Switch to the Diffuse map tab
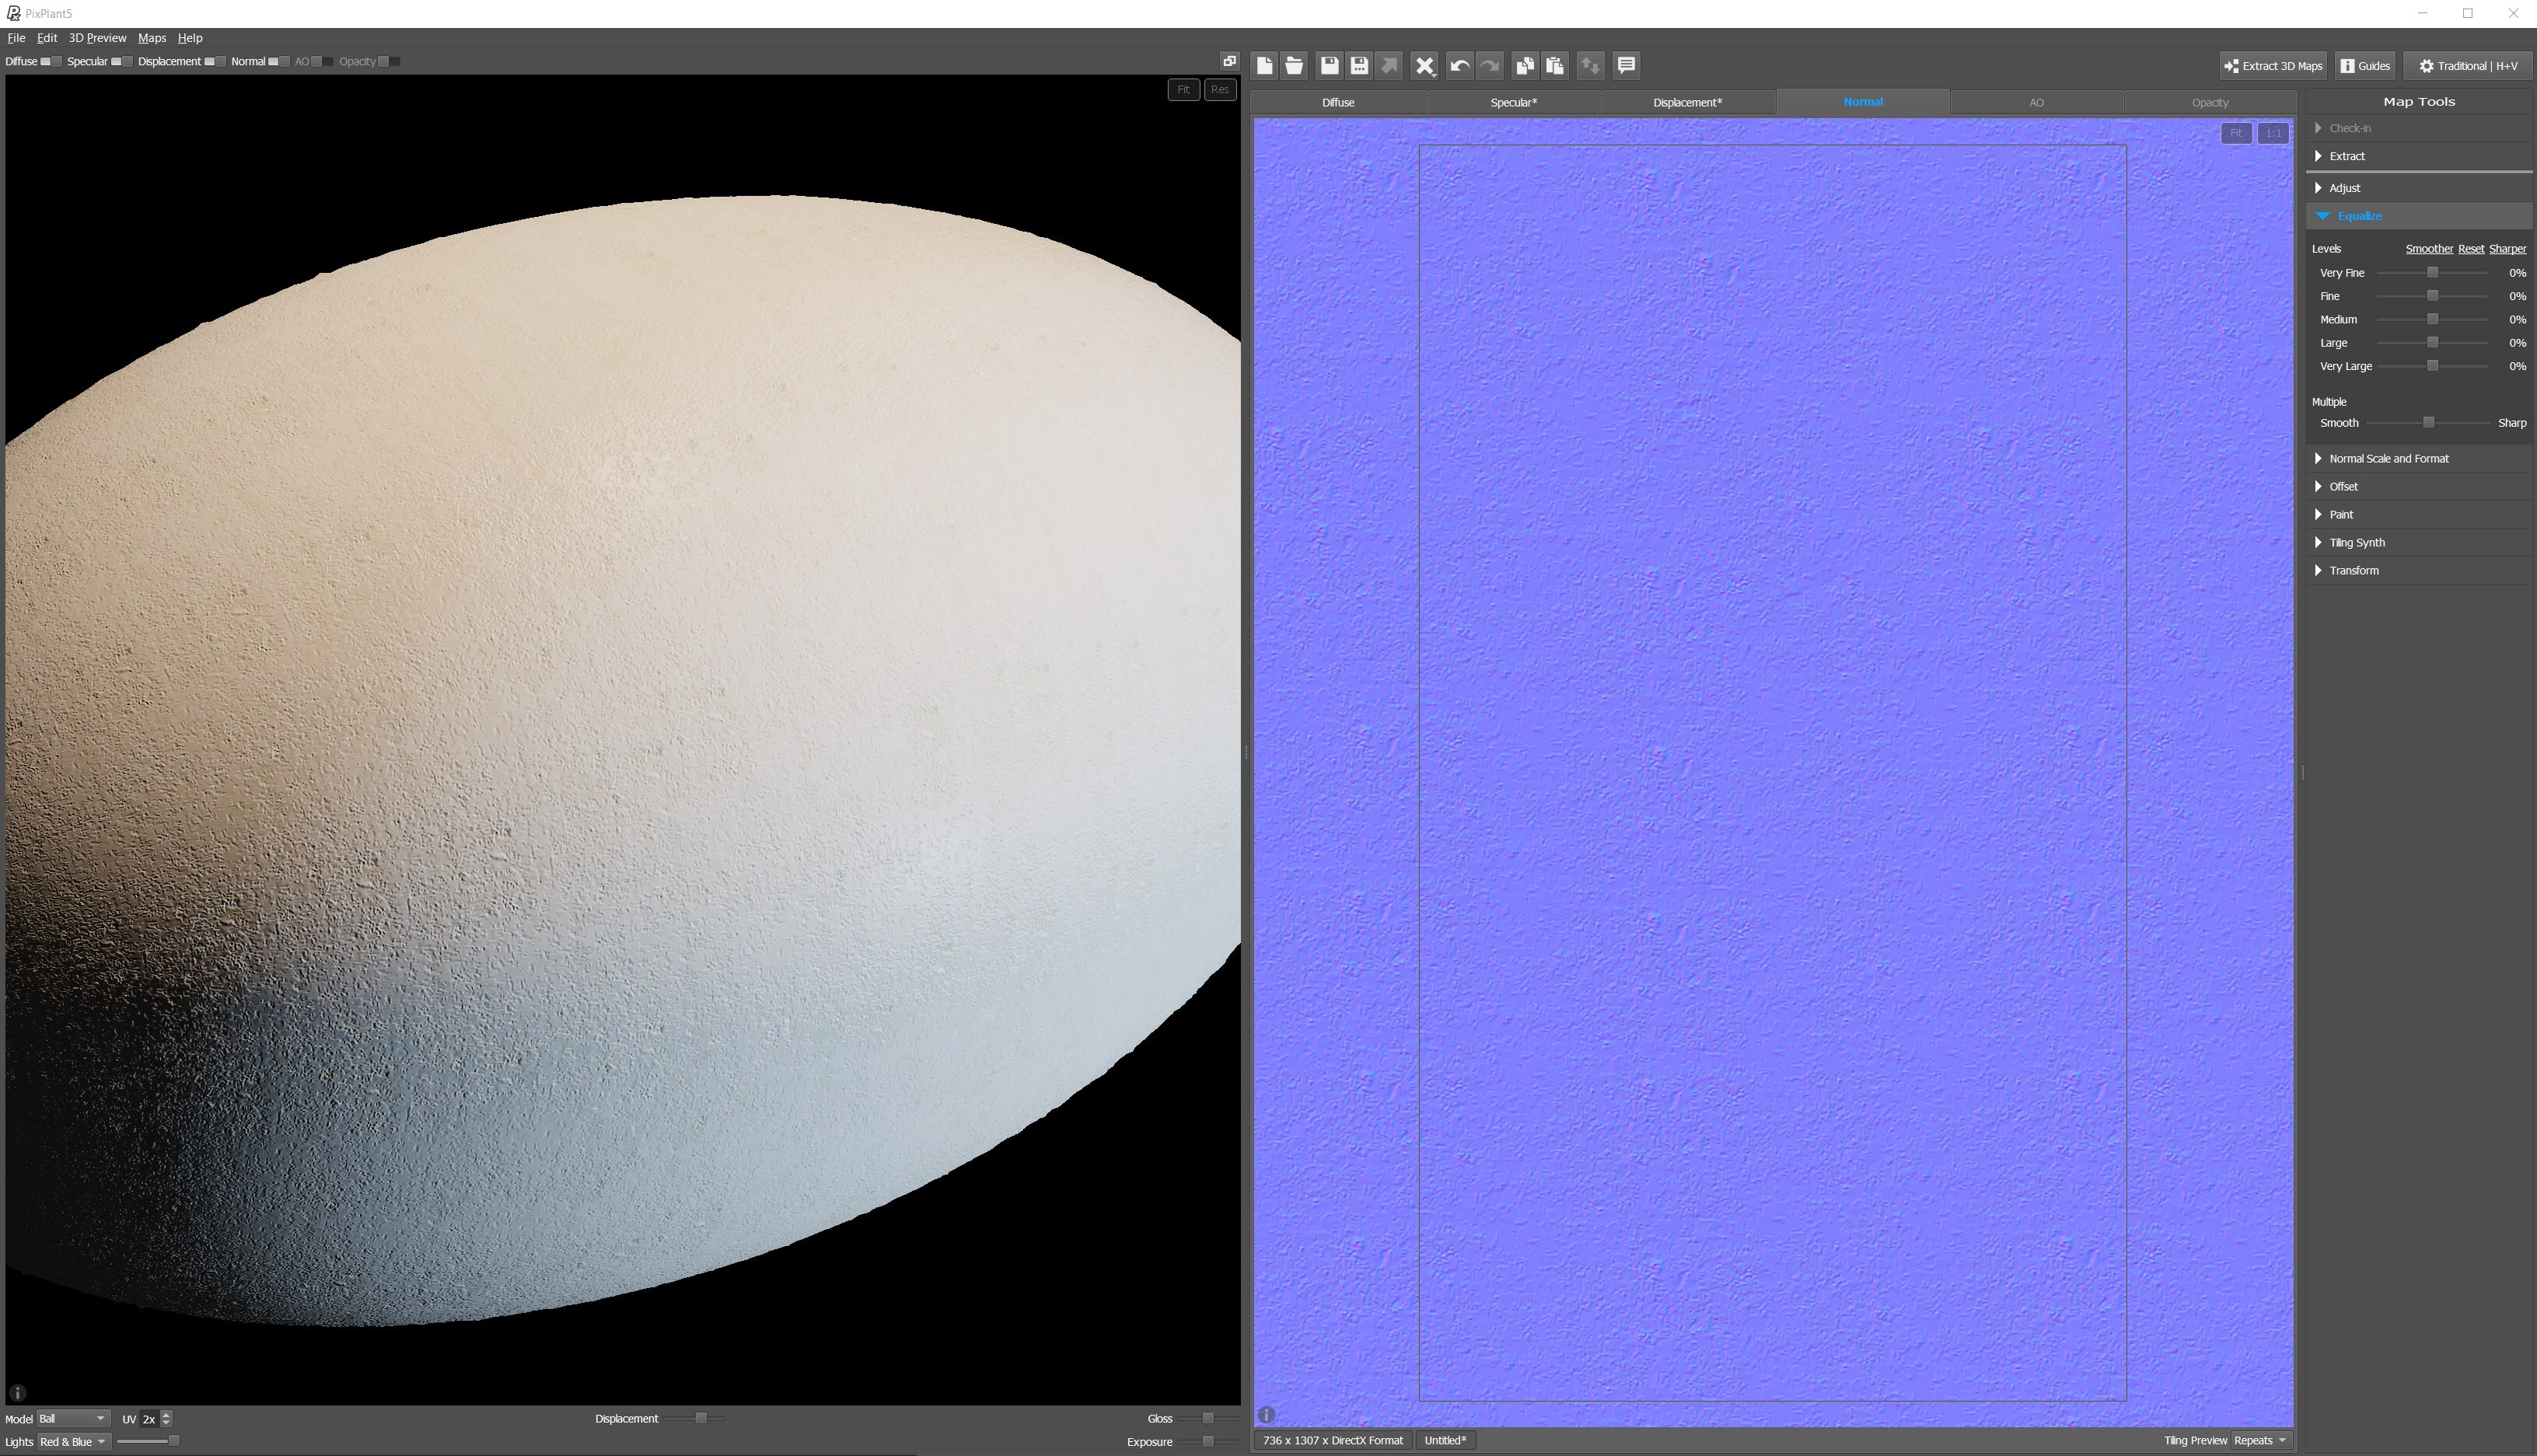The image size is (2537, 1456). [x=1338, y=102]
